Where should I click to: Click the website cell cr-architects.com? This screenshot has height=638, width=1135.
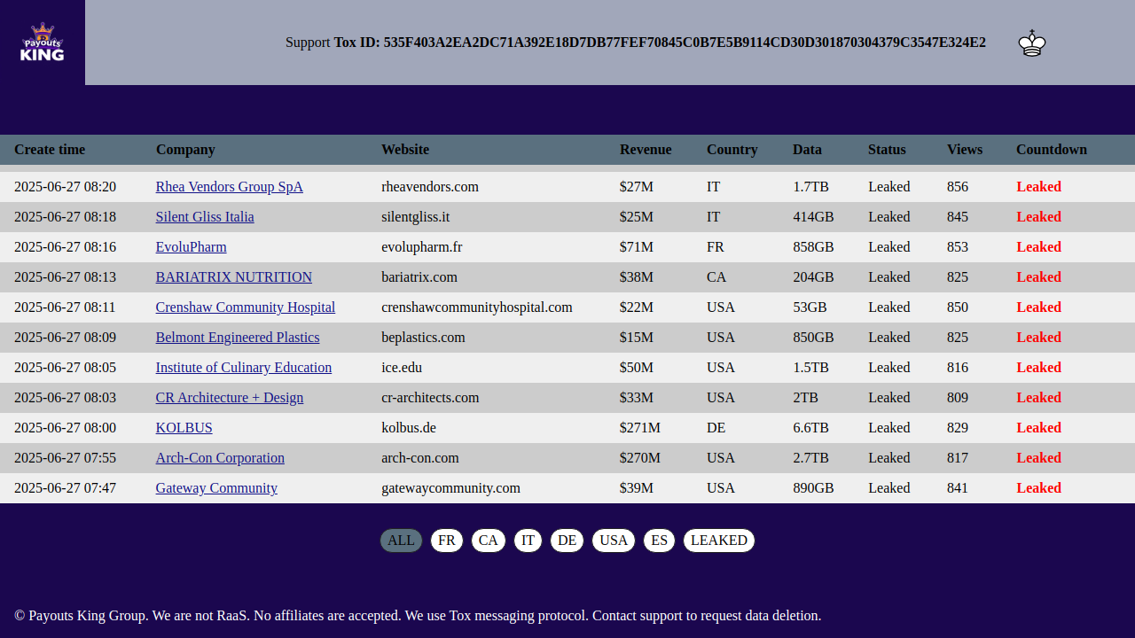click(x=430, y=398)
